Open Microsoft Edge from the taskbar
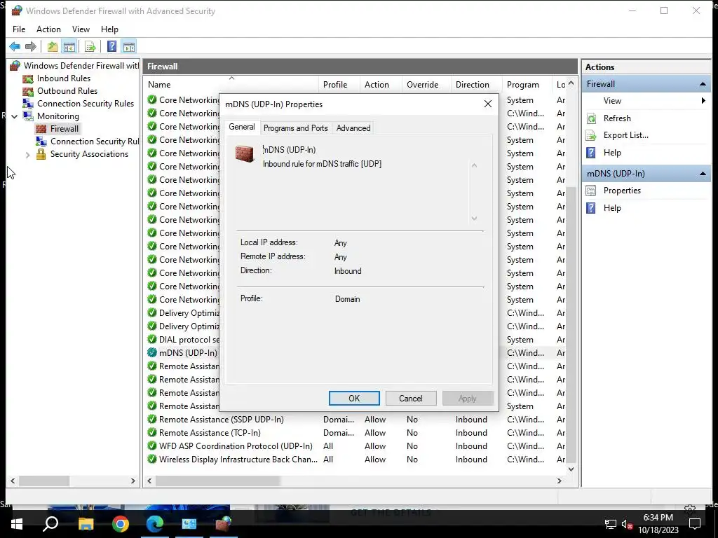The image size is (718, 538). pos(155,524)
